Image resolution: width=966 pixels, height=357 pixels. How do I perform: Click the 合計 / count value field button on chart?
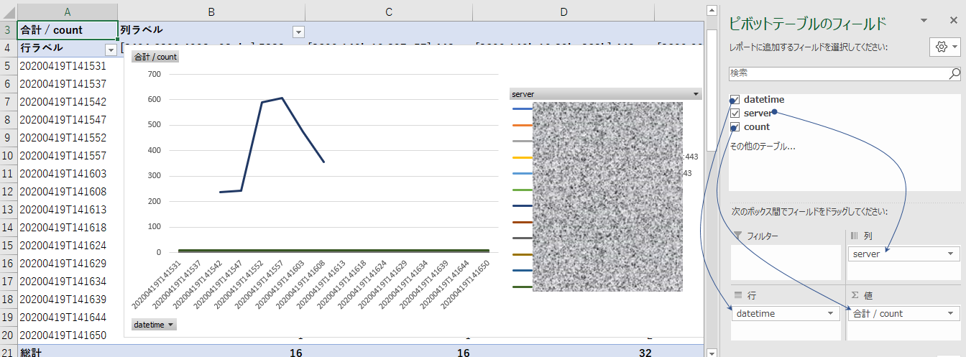tap(155, 57)
